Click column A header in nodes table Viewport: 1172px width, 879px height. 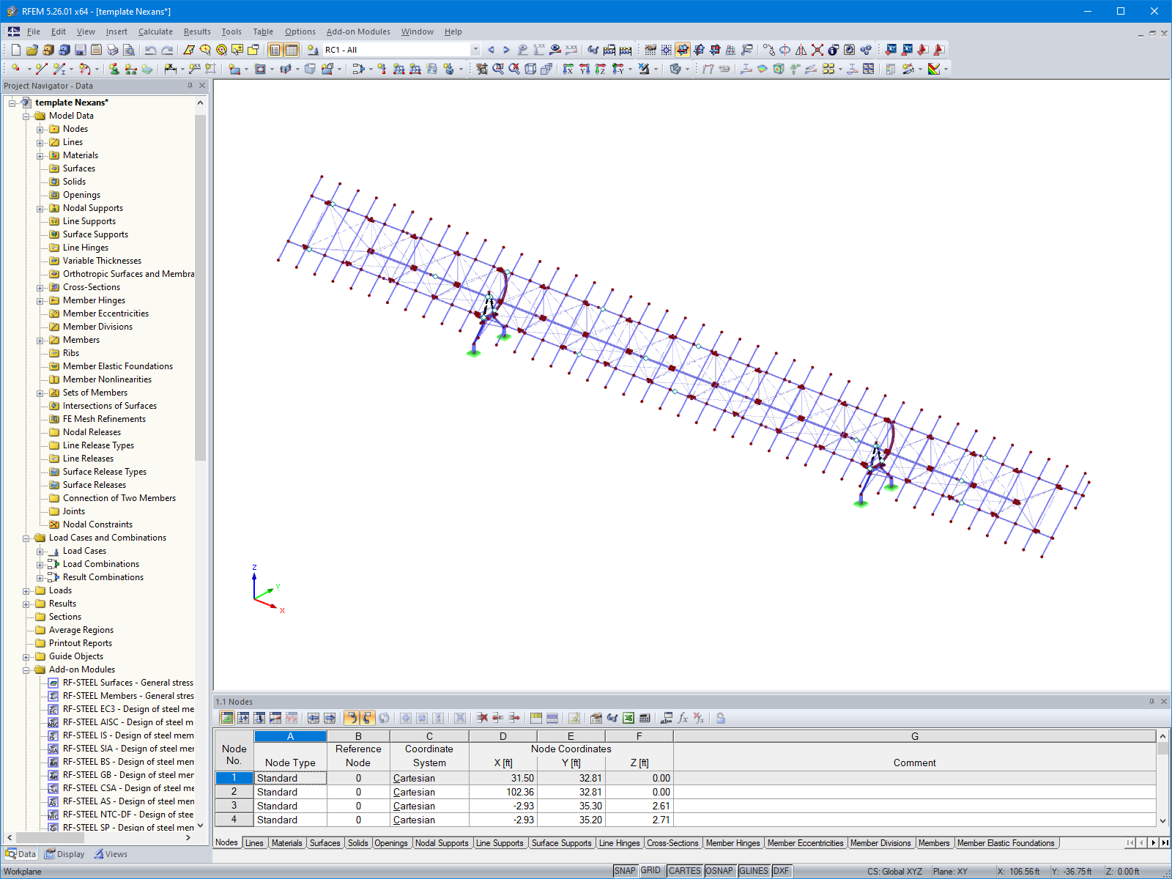pyautogui.click(x=290, y=736)
